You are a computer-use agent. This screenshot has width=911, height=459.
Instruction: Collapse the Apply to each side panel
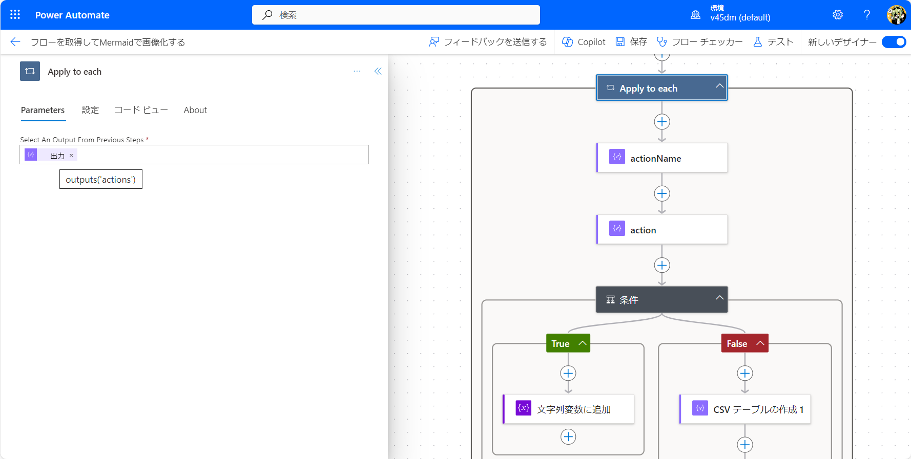(378, 71)
